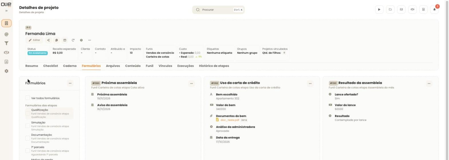The height and width of the screenshot is (160, 449).
Task: Click the duplicate icon under Fernanda Lima
Action: pyautogui.click(x=56, y=40)
